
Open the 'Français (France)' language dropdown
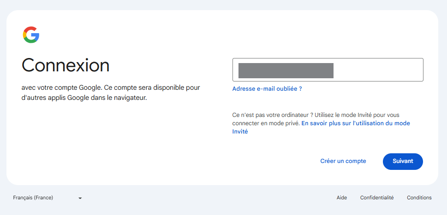click(x=48, y=198)
